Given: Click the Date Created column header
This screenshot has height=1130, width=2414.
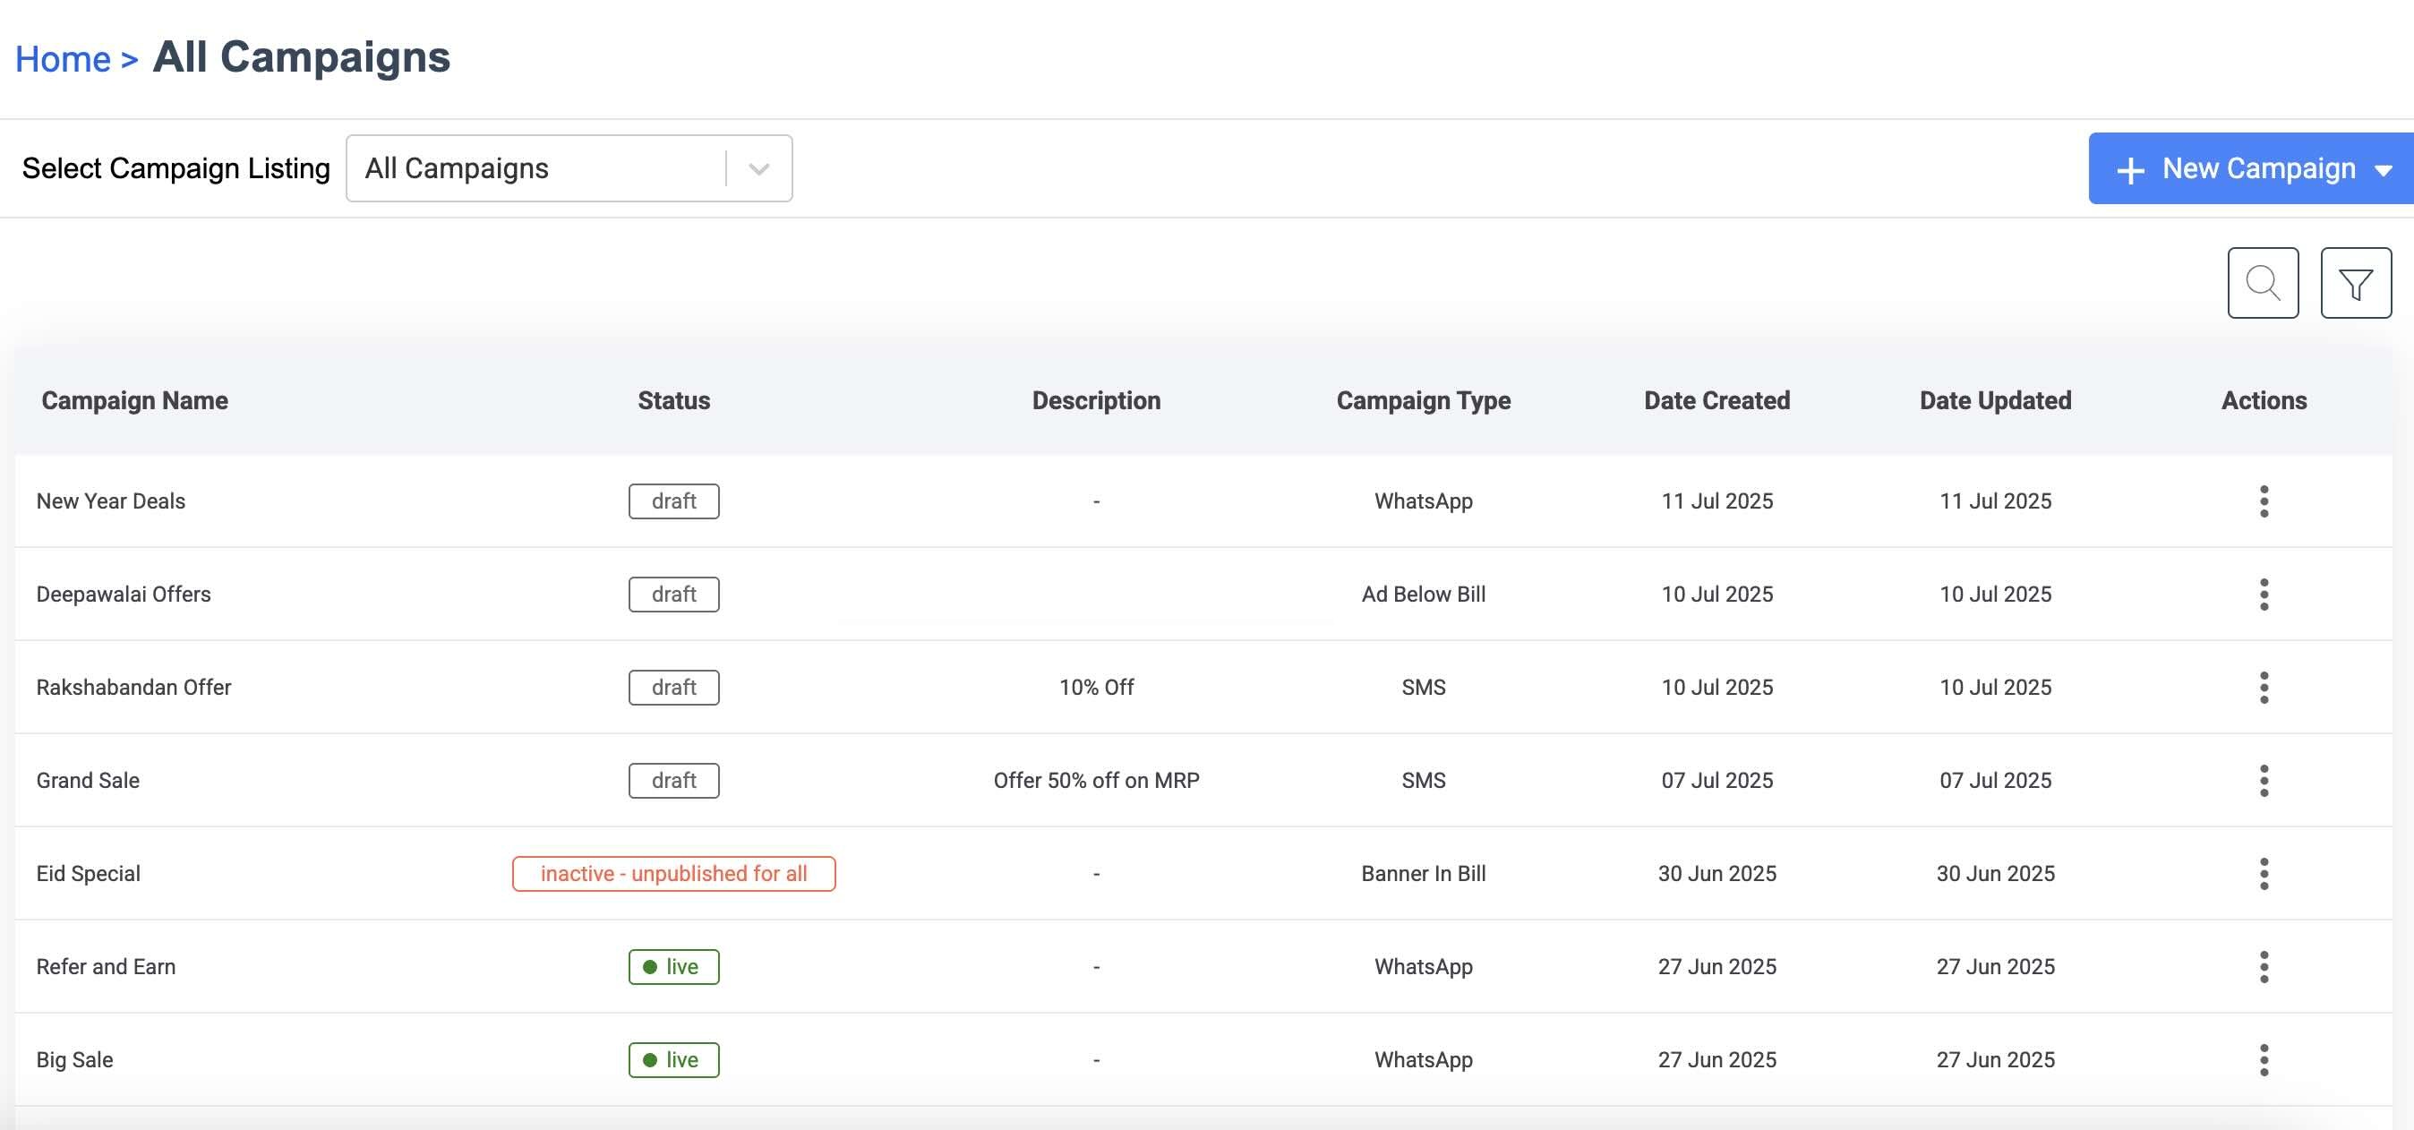Looking at the screenshot, I should click(x=1716, y=401).
